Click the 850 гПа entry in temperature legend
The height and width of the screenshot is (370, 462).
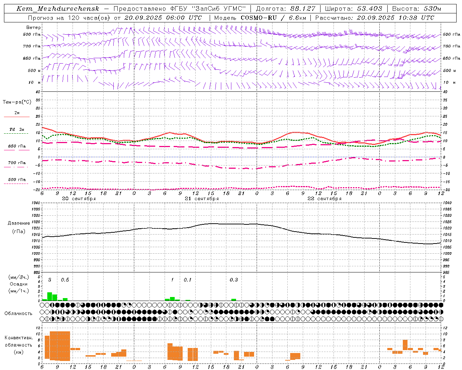coord(17,146)
